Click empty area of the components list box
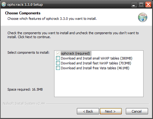The image size is (153, 119). pyautogui.click(x=99, y=83)
